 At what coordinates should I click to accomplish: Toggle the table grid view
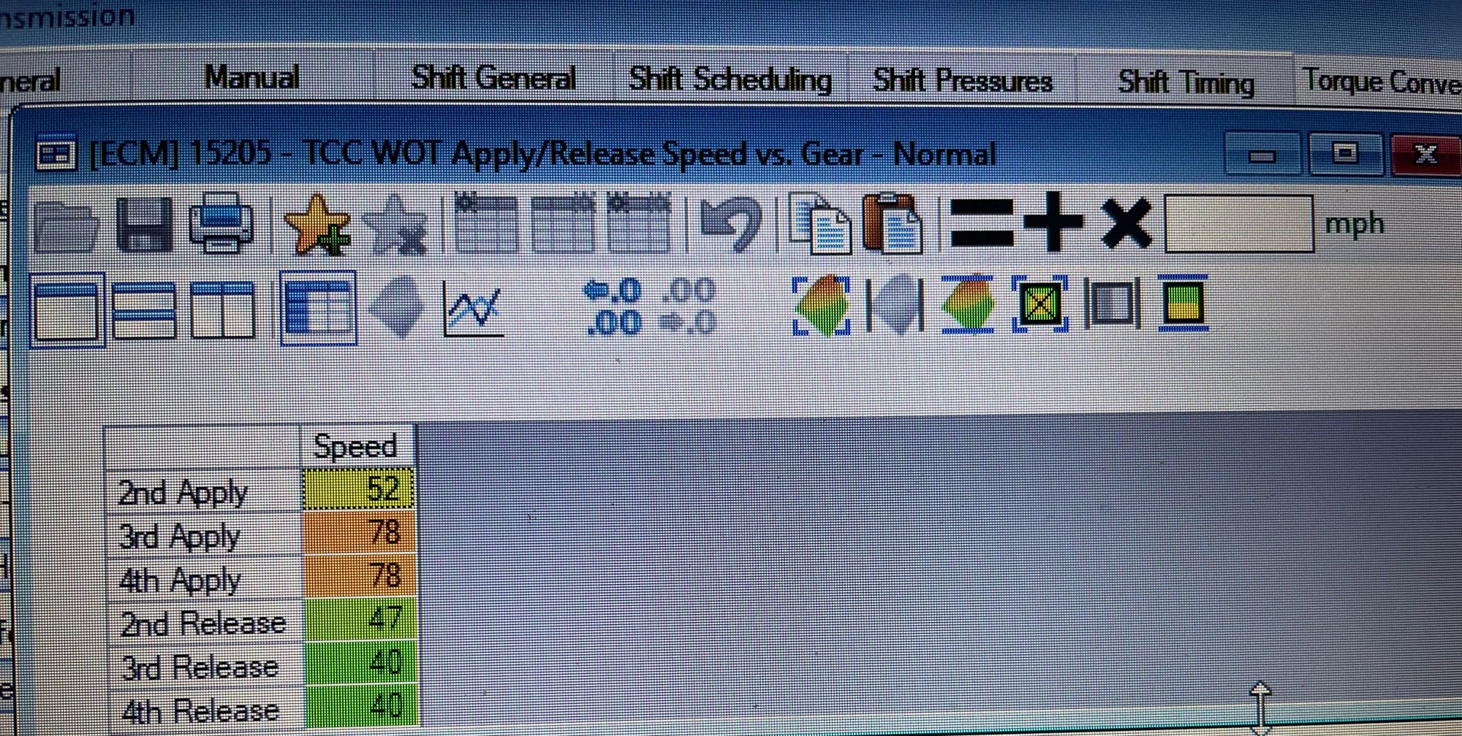pos(318,308)
